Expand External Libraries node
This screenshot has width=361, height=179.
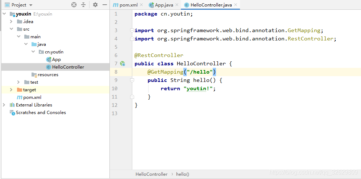(4, 105)
